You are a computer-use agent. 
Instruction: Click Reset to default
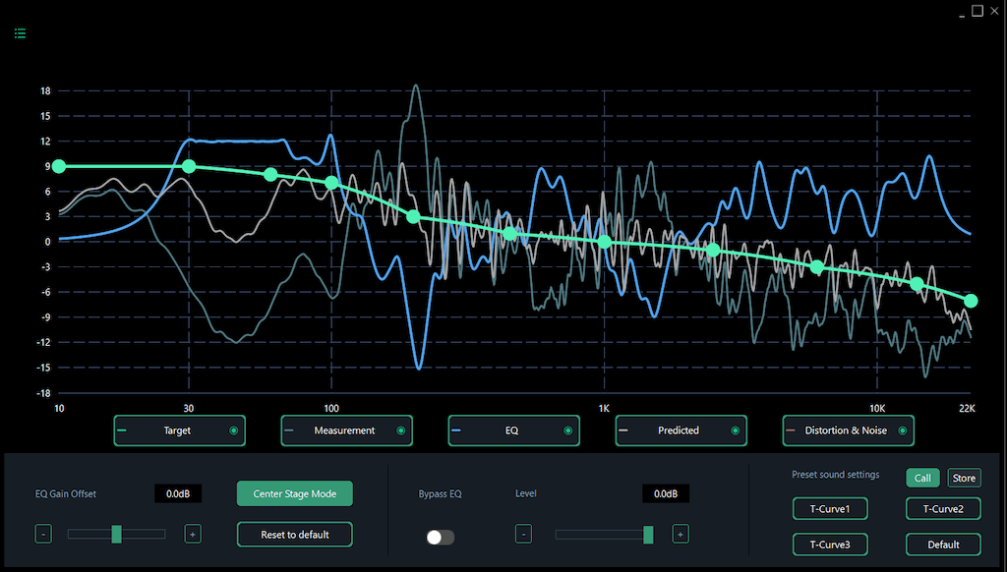tap(294, 535)
